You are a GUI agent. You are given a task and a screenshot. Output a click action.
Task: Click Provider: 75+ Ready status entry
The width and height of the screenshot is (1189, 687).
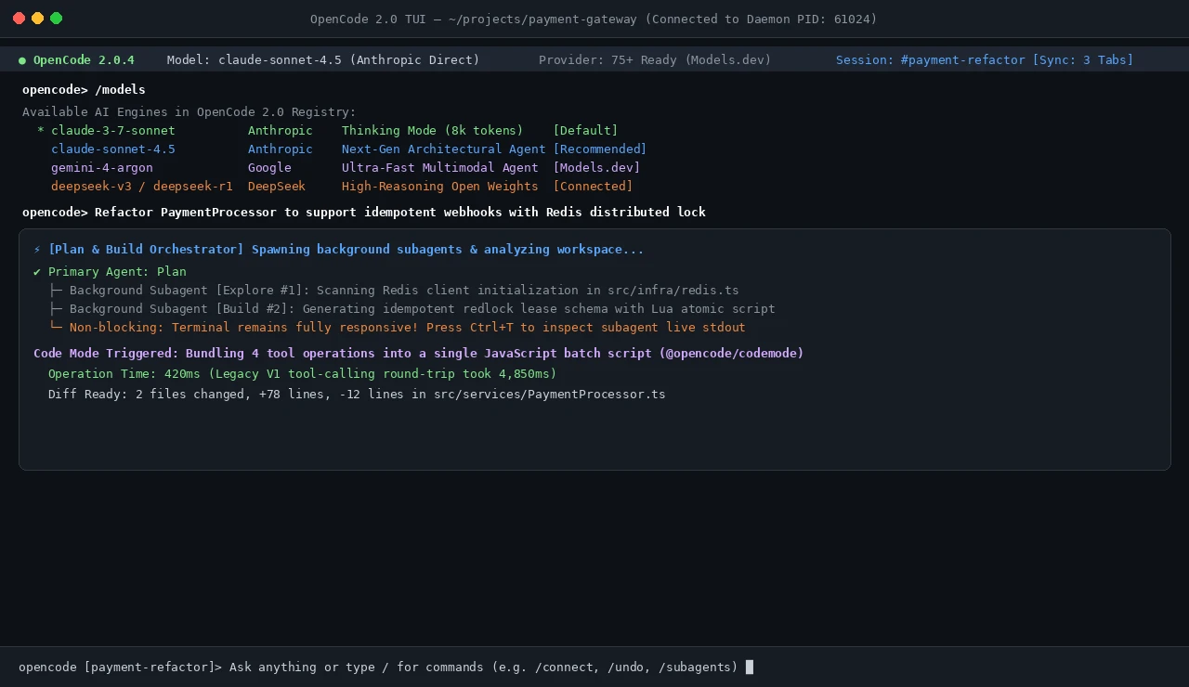click(655, 60)
